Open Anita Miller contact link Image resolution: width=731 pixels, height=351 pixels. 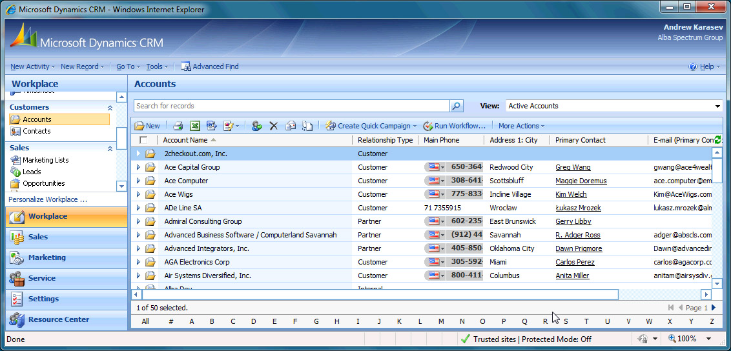pyautogui.click(x=572, y=276)
